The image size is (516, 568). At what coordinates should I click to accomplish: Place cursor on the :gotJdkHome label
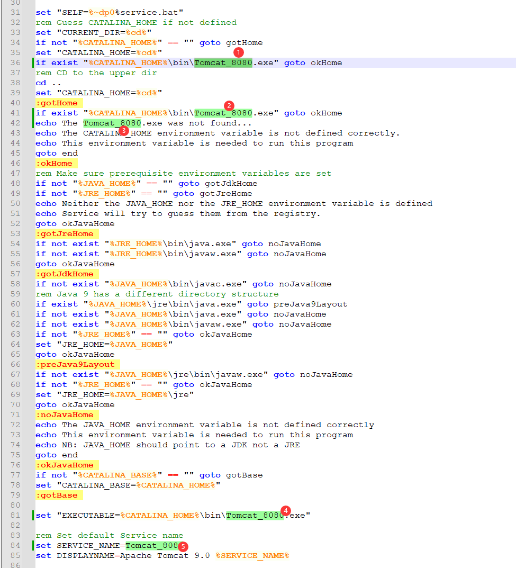[65, 274]
